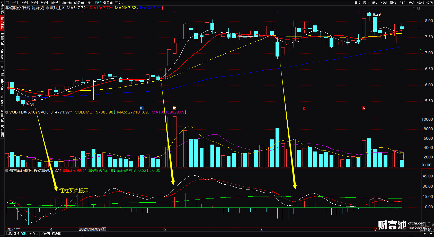Open the 主力大单 sidebar tab
This screenshot has width=434, height=237.
(x=2, y=85)
